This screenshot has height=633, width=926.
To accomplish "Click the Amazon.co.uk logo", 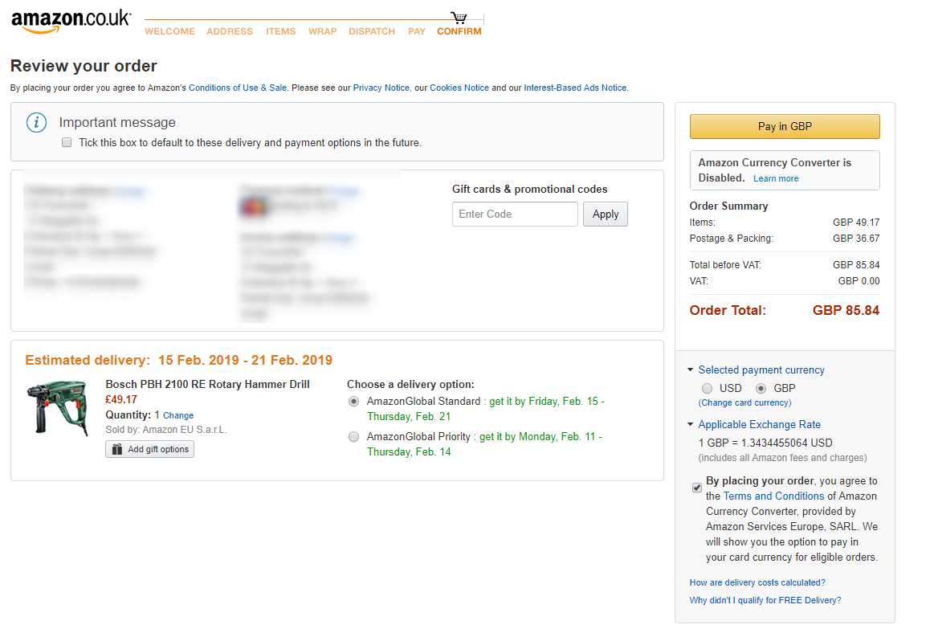I will tap(71, 22).
